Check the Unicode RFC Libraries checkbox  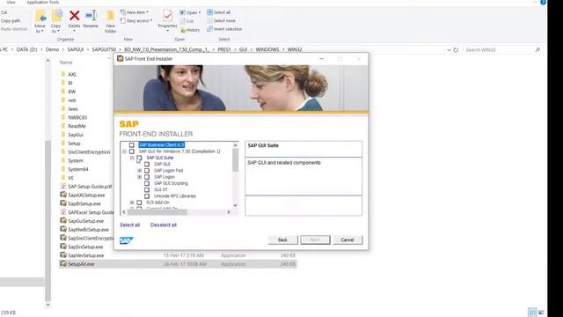tap(147, 196)
